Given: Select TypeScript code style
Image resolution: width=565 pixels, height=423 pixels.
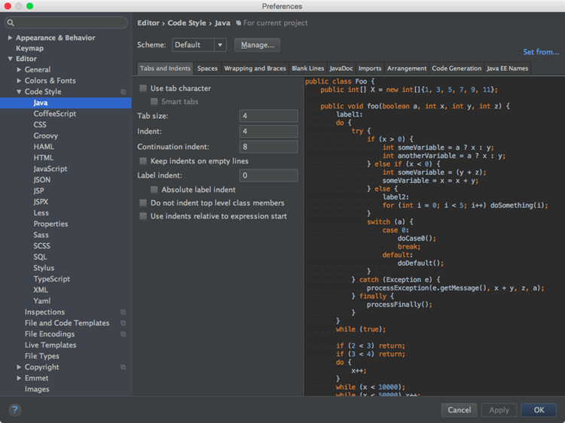Looking at the screenshot, I should (51, 279).
